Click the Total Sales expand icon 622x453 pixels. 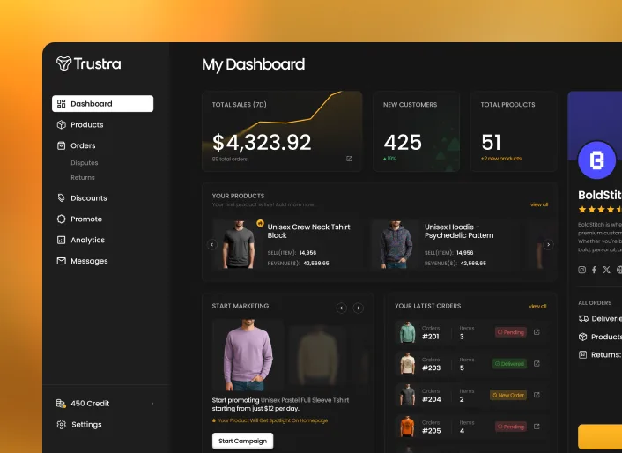click(x=349, y=159)
